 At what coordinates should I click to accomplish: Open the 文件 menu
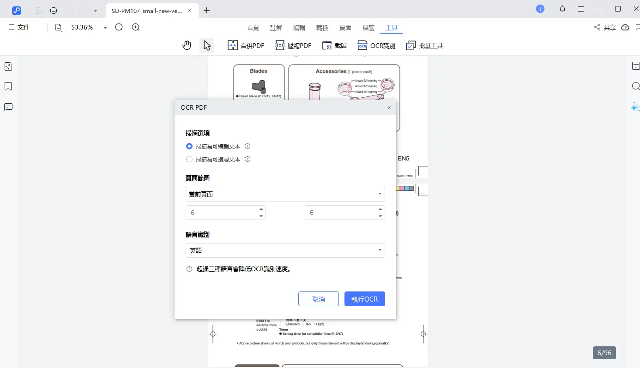click(19, 27)
